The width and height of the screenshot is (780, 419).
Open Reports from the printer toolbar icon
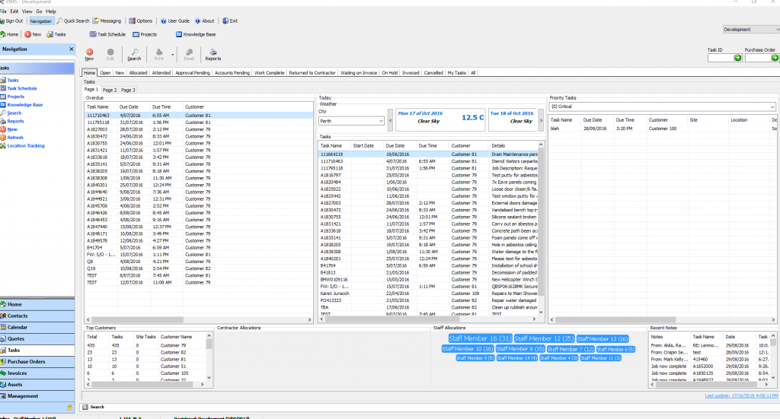click(x=213, y=52)
